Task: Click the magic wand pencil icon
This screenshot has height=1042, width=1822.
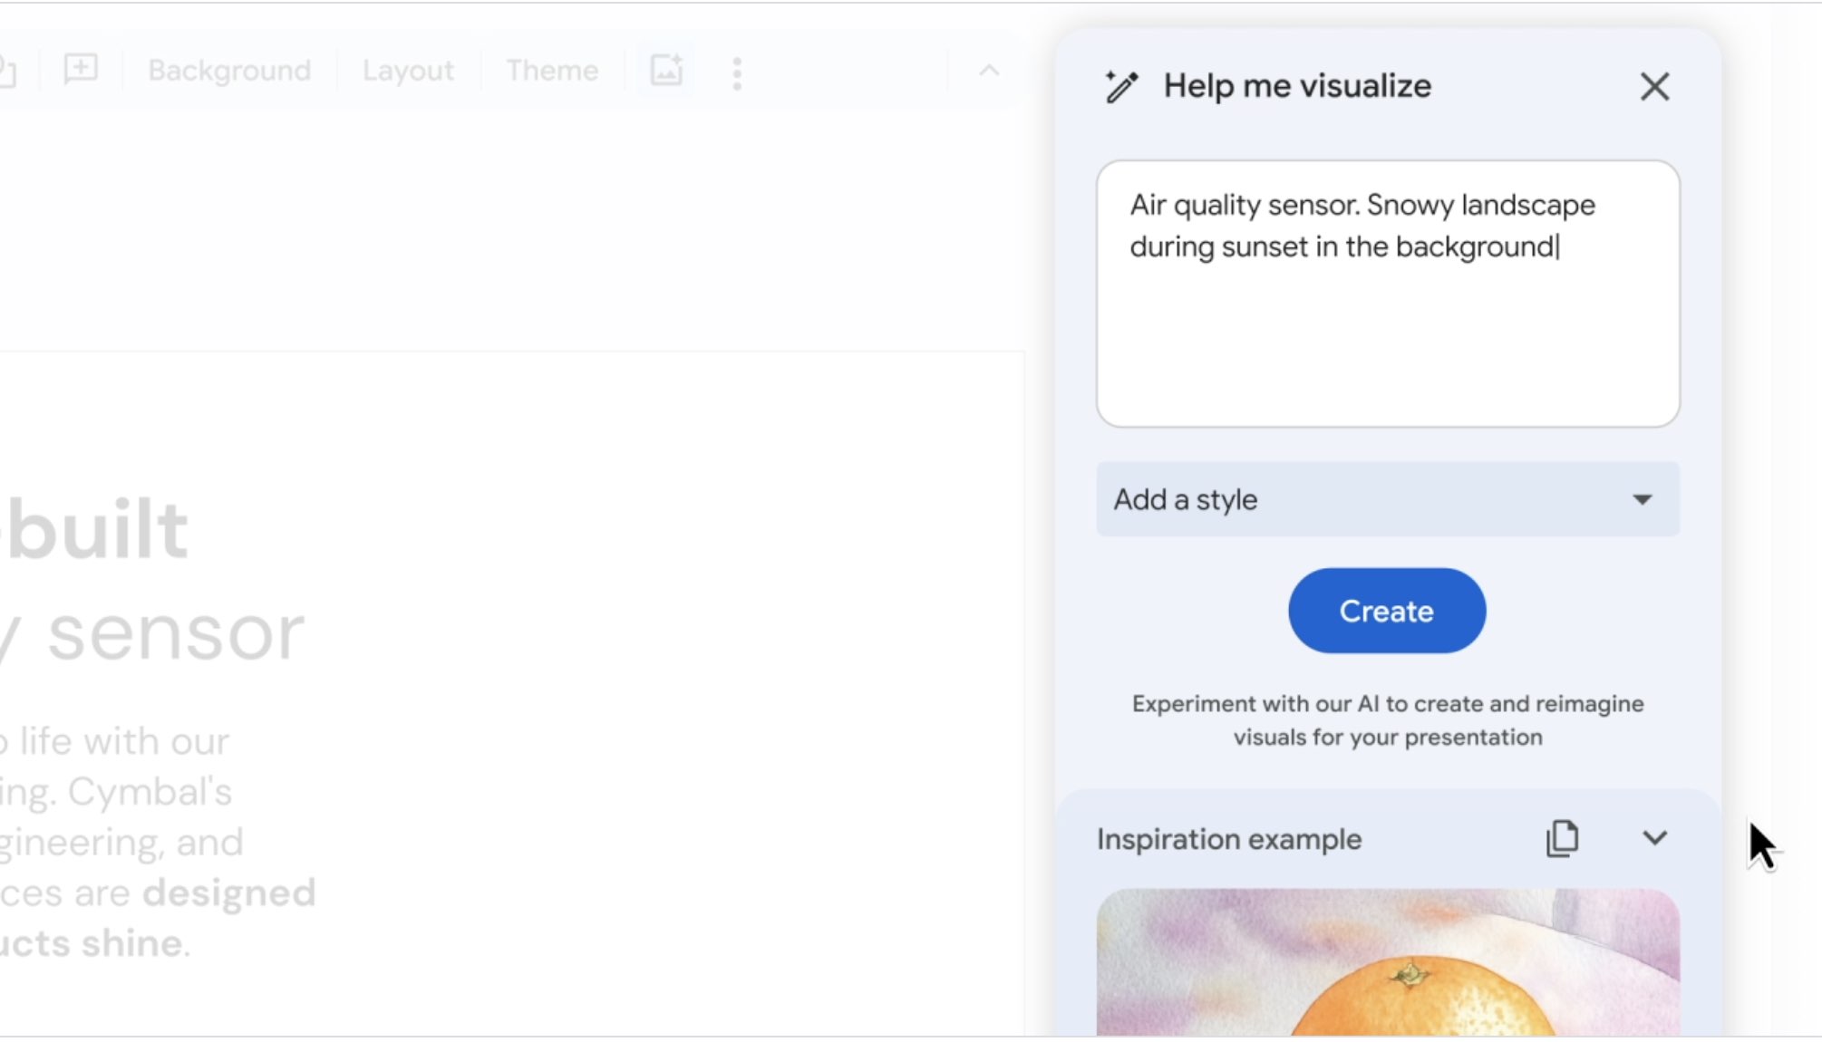Action: (1121, 87)
